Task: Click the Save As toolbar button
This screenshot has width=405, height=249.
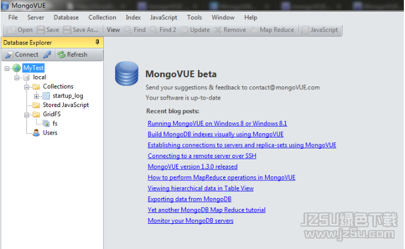Action: tap(81, 30)
